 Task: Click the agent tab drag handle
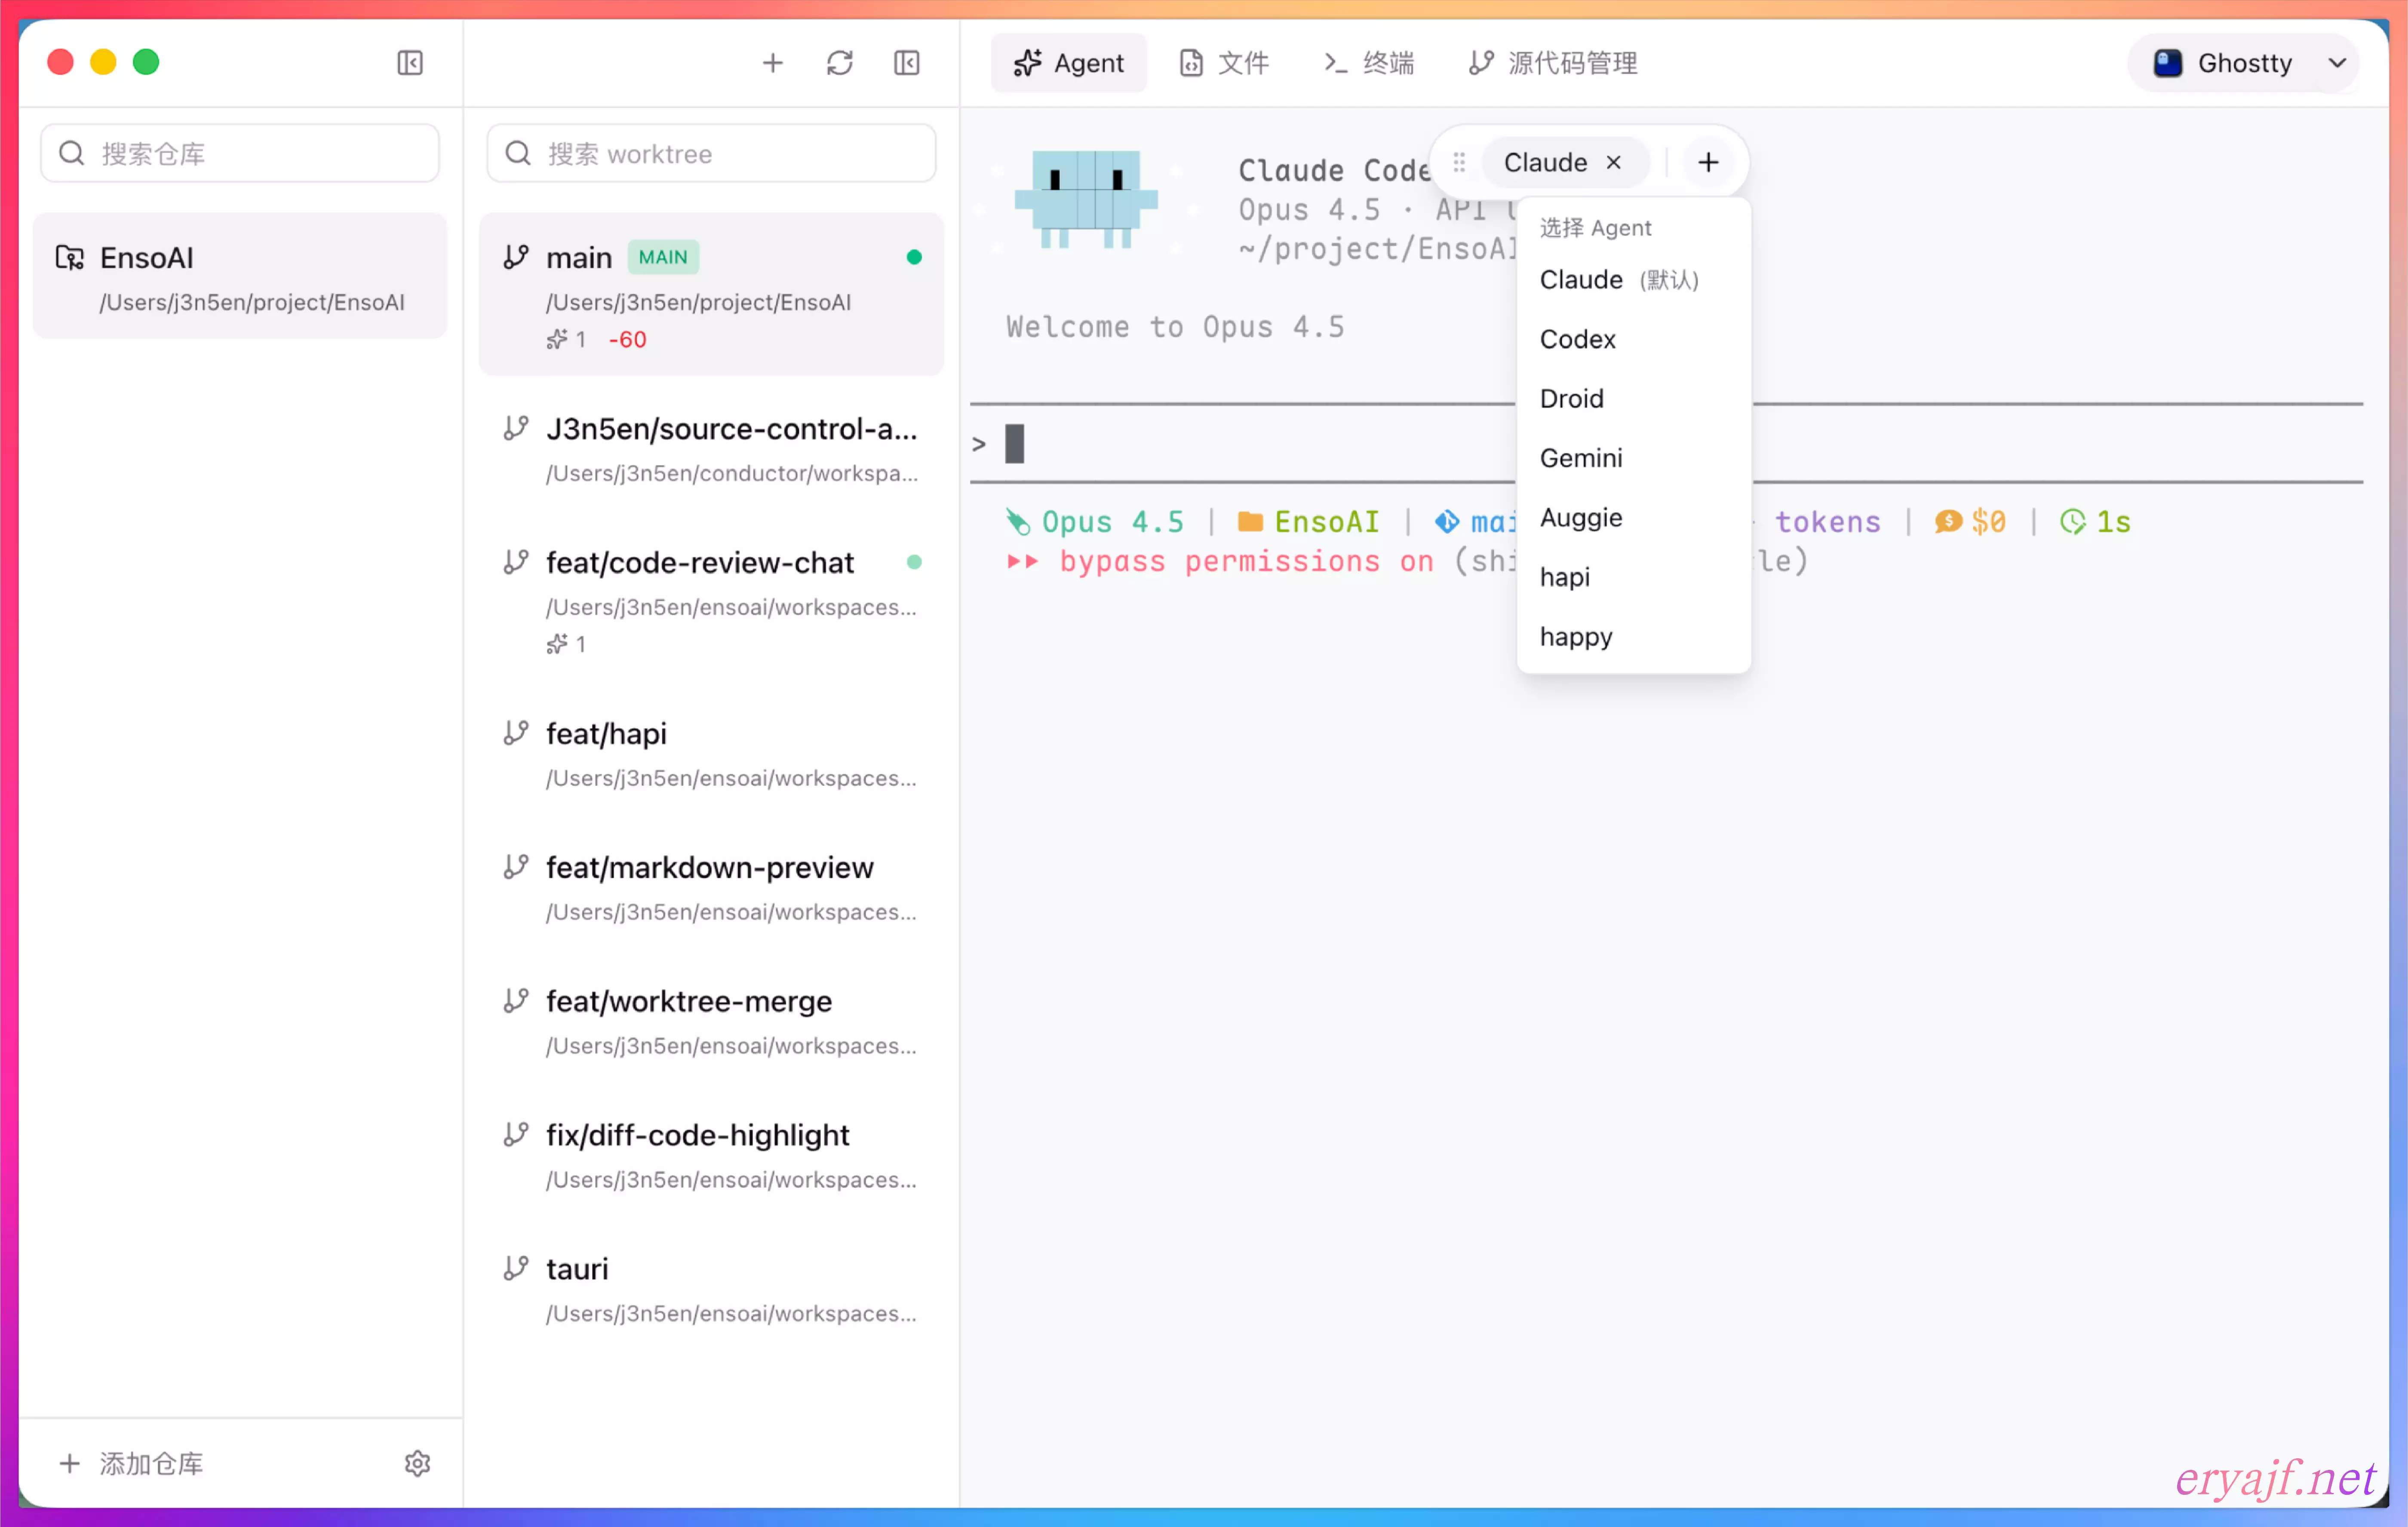coord(1459,162)
